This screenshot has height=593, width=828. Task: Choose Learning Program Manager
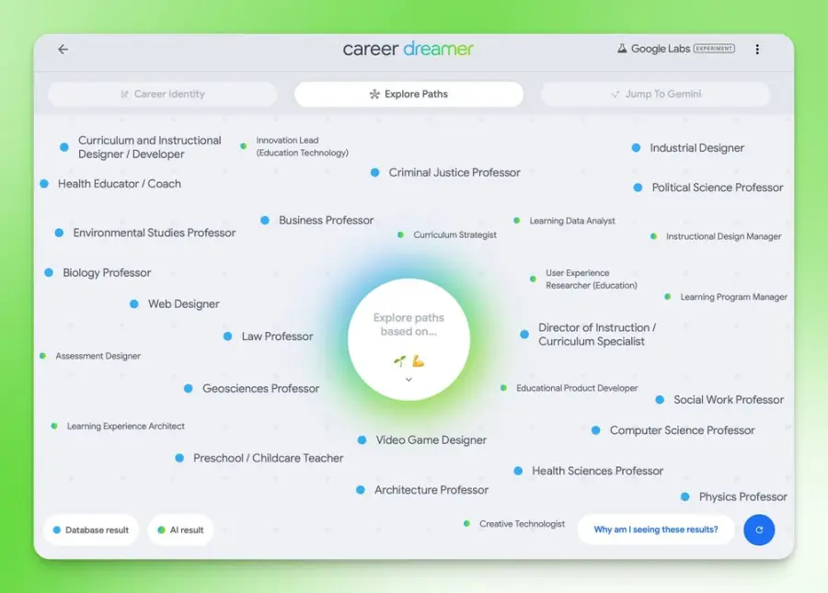[726, 297]
